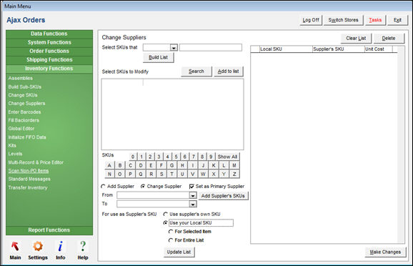Expand the Order Functions menu section
Screen dimensions: 413x266
coord(49,51)
